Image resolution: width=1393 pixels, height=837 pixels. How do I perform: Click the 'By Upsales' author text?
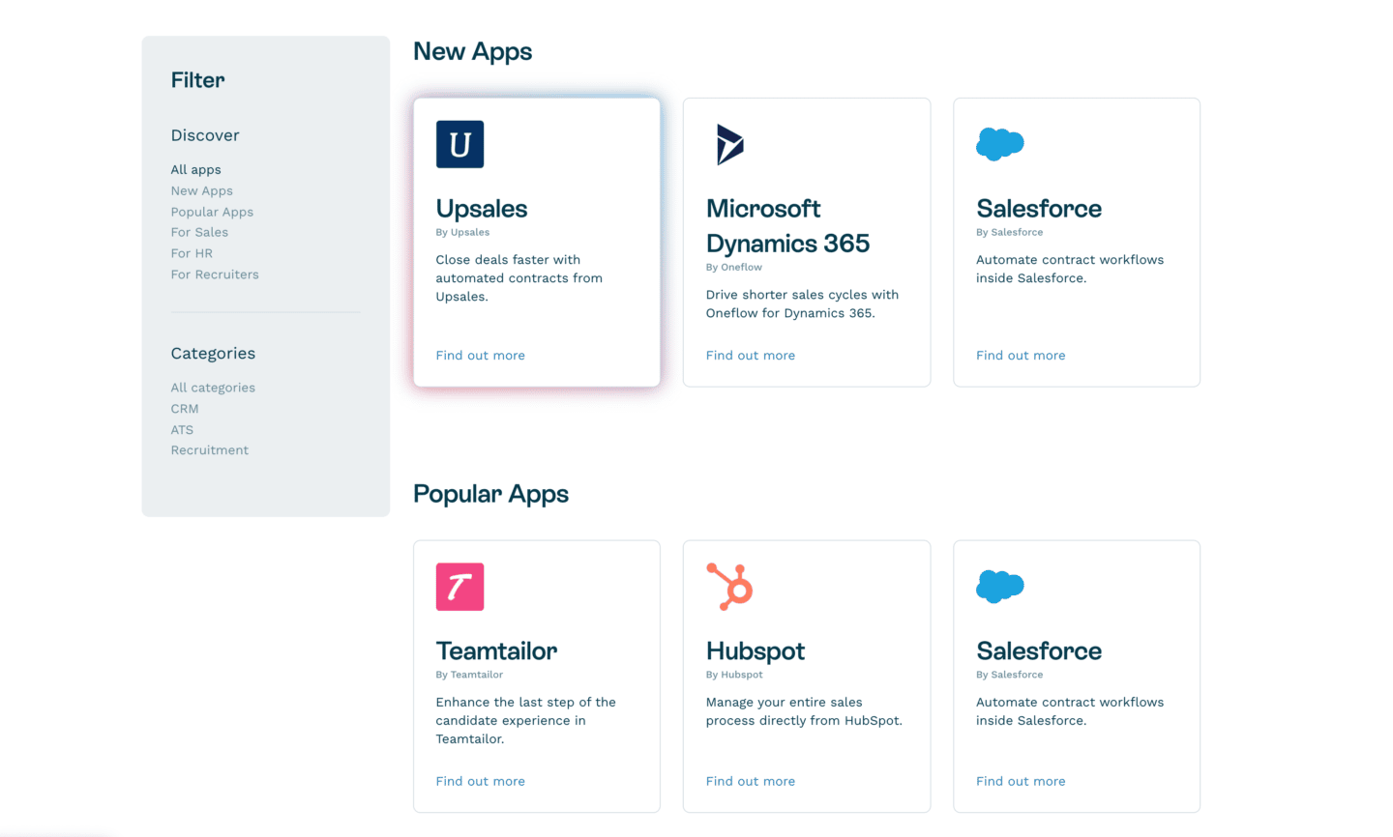pos(462,232)
